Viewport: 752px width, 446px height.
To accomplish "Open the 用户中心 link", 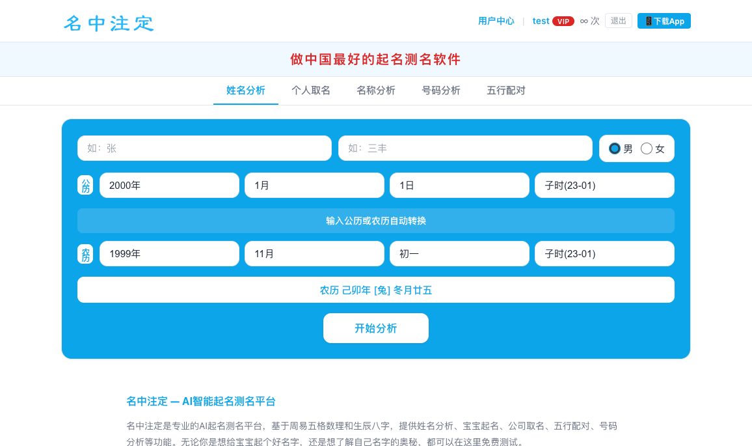I will click(496, 21).
